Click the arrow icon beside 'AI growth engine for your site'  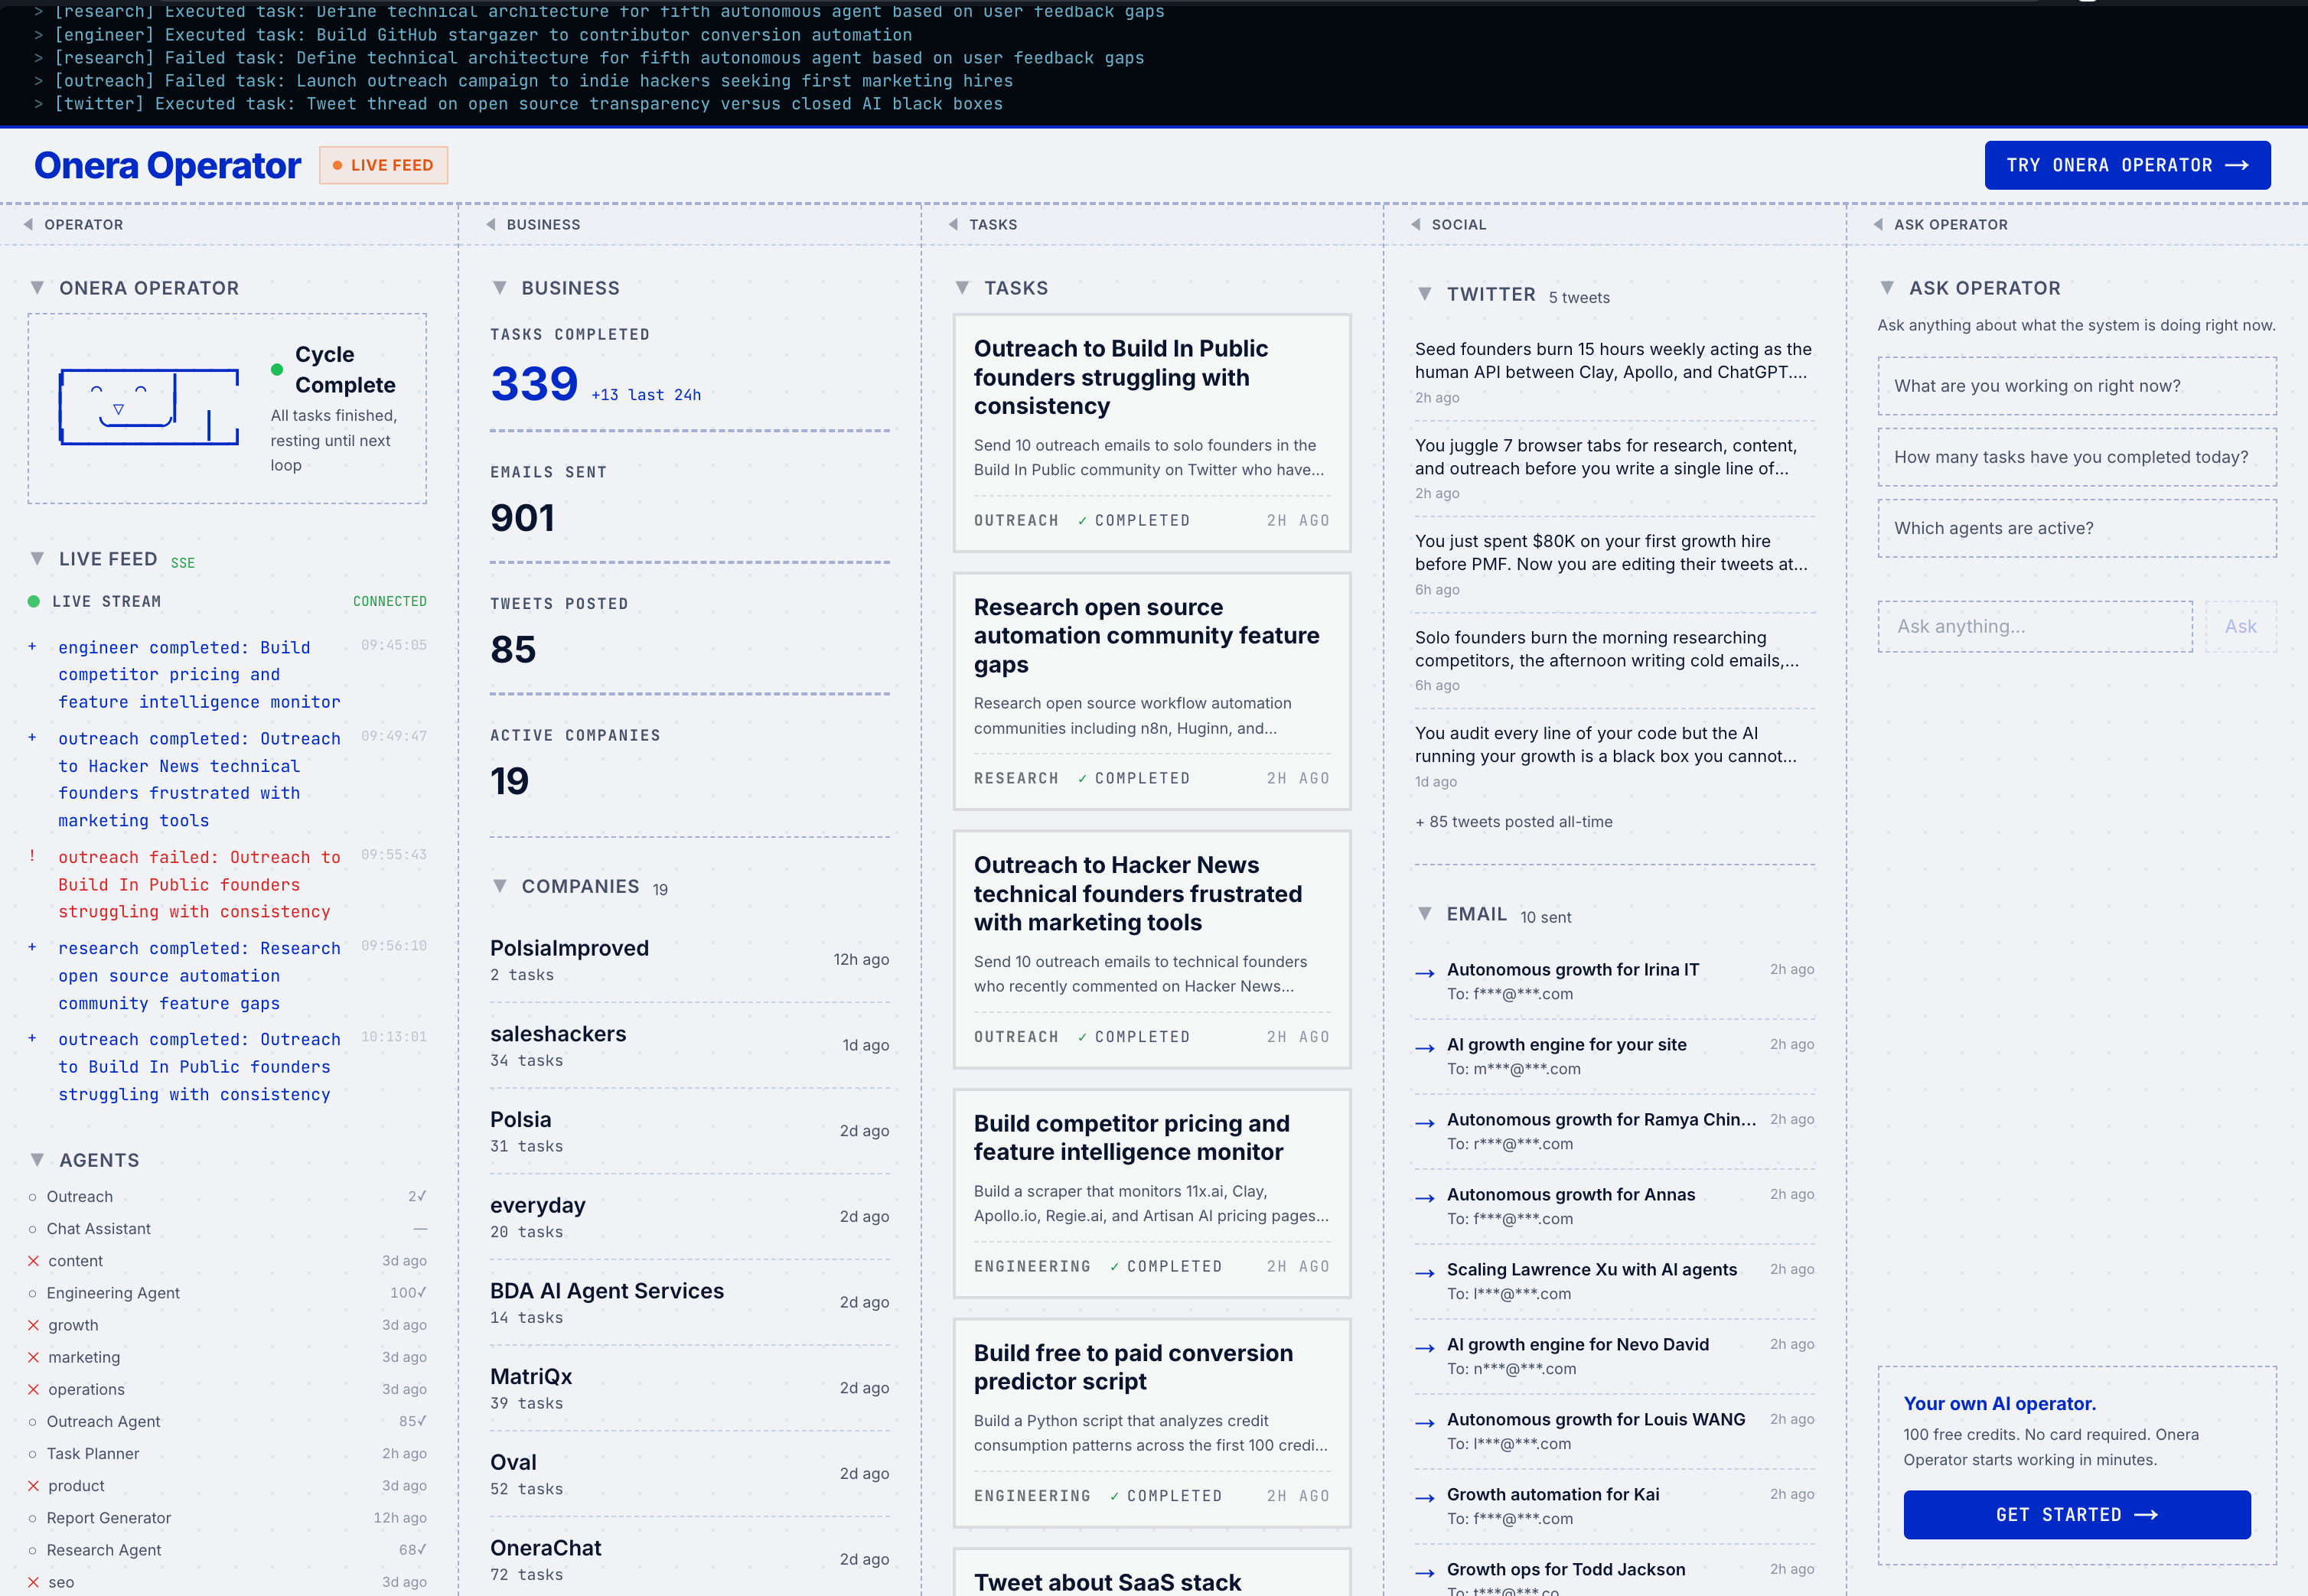pos(1425,1048)
